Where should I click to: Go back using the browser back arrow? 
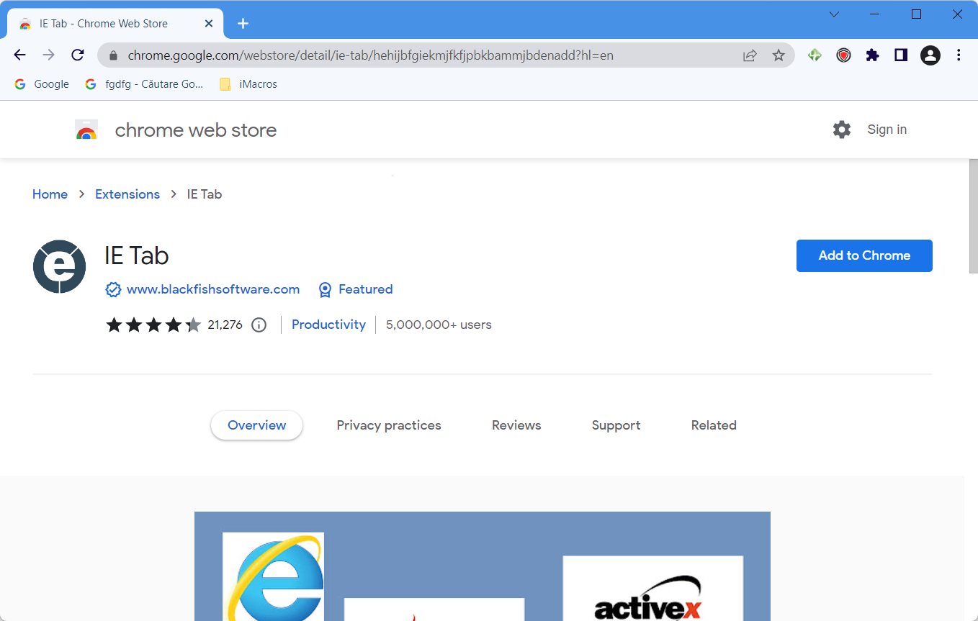(19, 55)
